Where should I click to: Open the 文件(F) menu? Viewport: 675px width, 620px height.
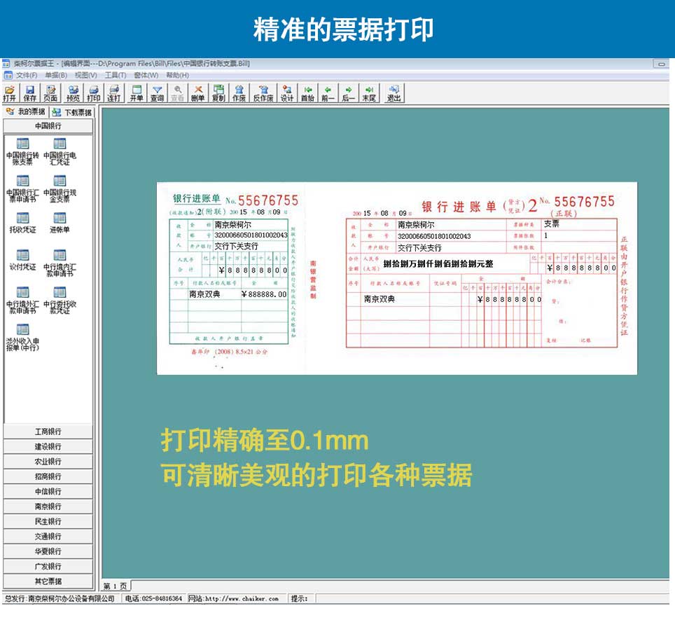[27, 75]
